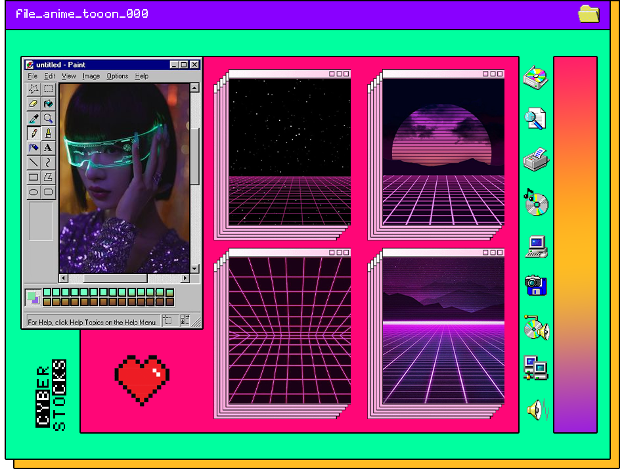Screen dimensions: 624x475
Task: Click the speaker sound wave icon
Action: click(x=538, y=409)
